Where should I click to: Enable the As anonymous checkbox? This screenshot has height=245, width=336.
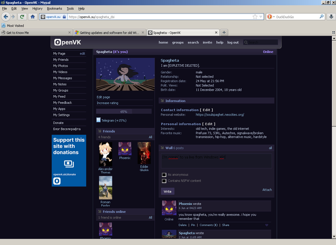pyautogui.click(x=164, y=175)
